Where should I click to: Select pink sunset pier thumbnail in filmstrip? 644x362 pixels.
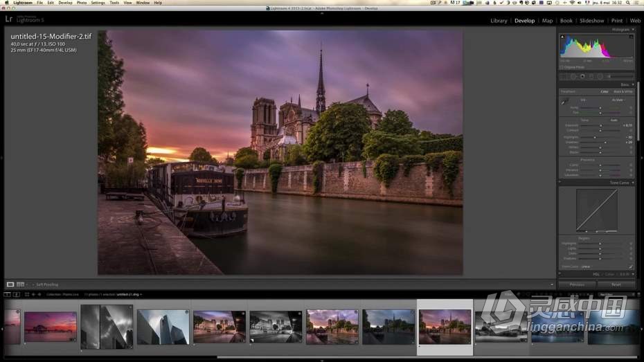[50, 327]
